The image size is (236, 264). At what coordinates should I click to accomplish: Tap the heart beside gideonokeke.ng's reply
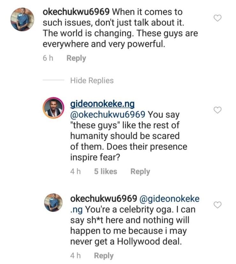pos(217,110)
